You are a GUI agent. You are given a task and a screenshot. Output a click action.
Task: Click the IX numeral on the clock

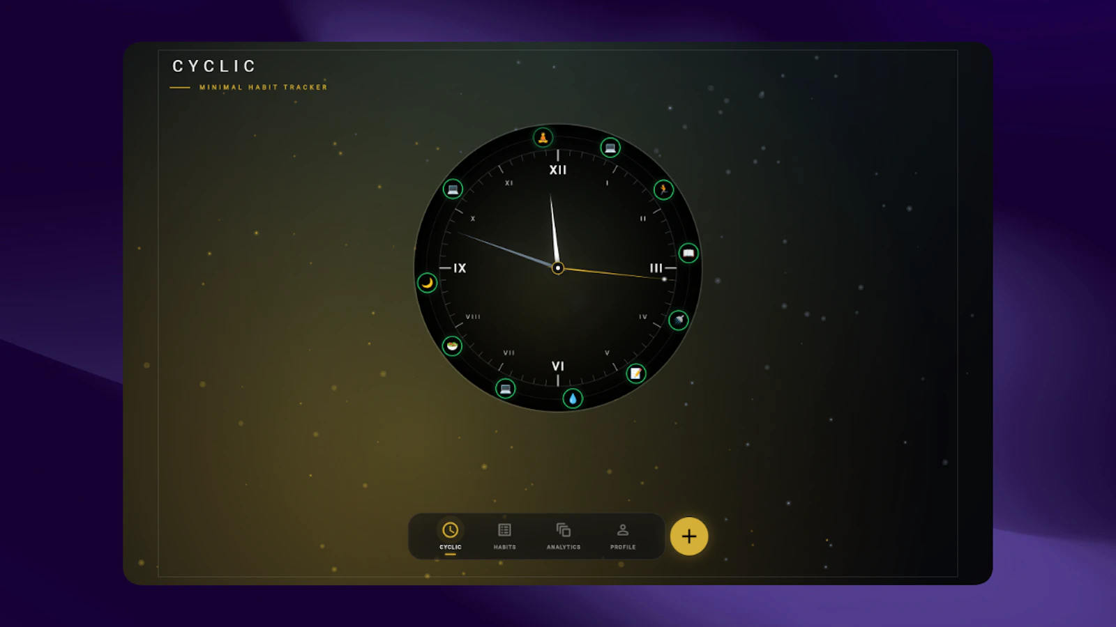(460, 268)
